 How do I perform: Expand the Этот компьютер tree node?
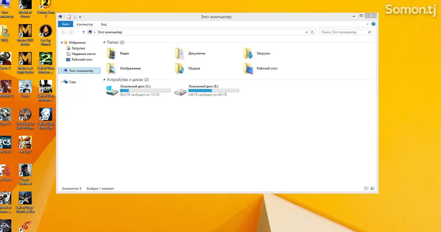coord(62,71)
